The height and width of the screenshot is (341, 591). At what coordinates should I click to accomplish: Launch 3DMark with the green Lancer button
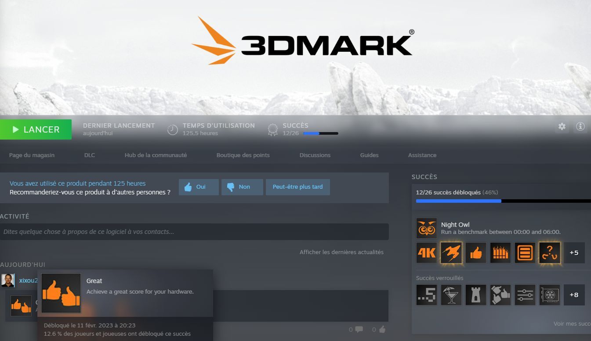(36, 129)
